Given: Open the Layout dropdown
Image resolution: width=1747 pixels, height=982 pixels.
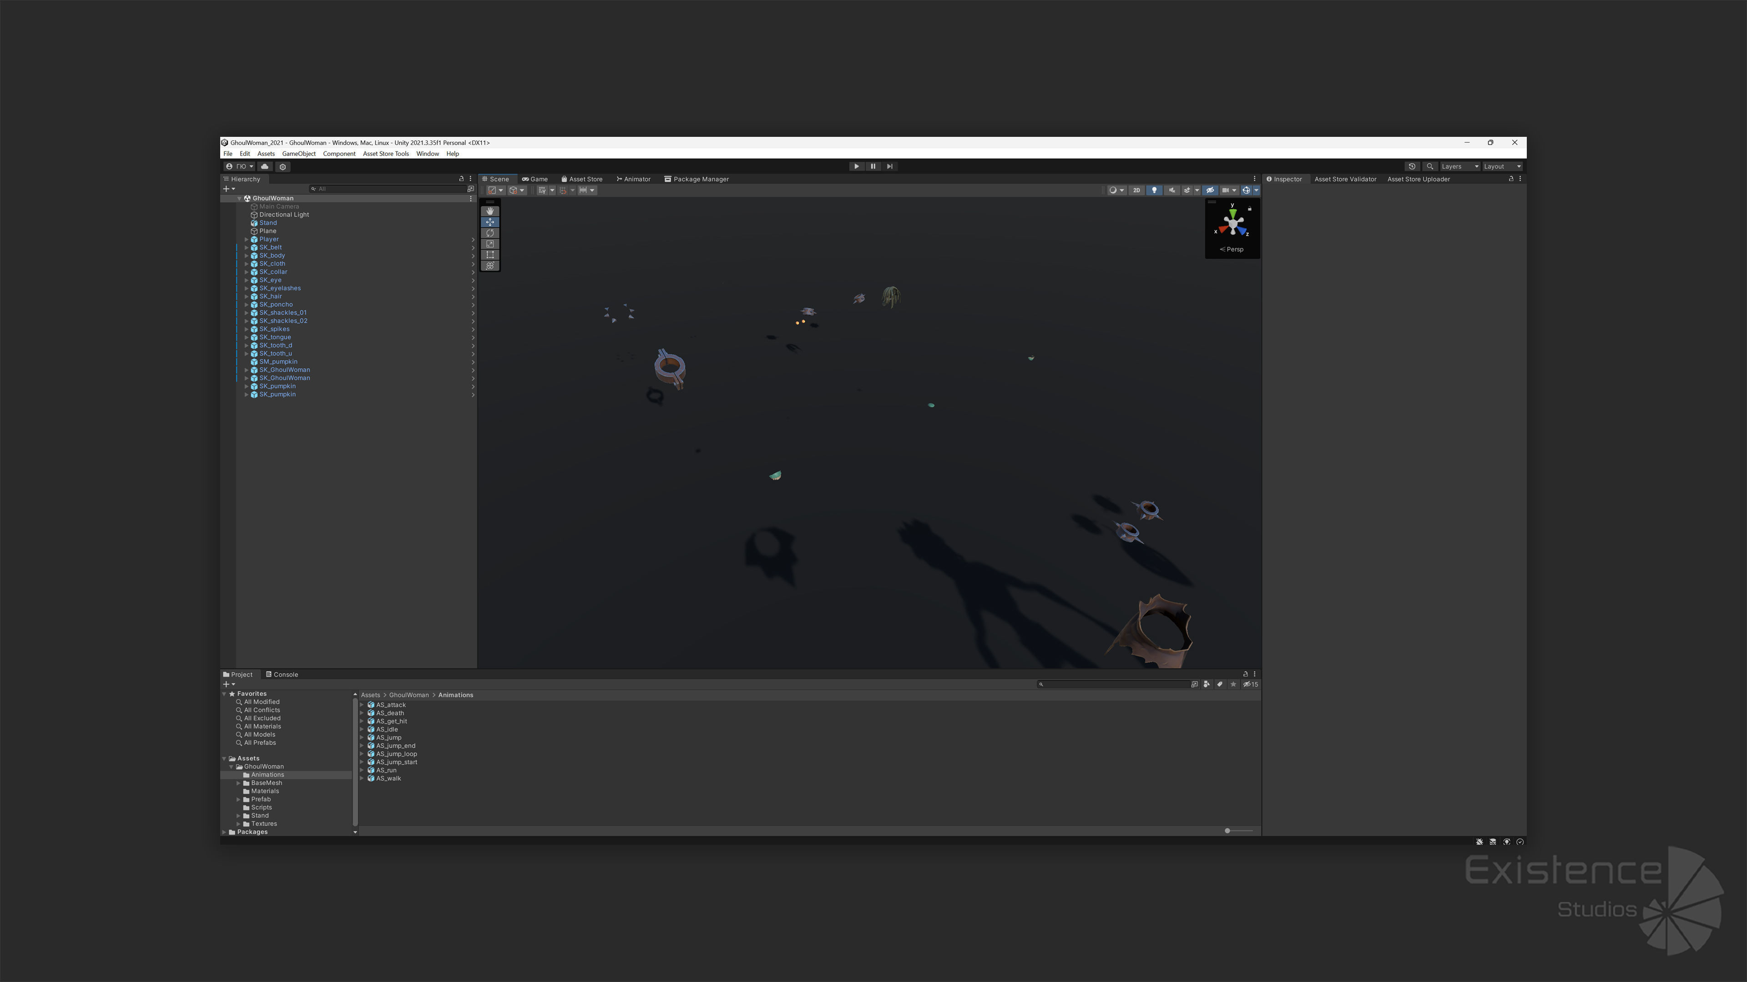Looking at the screenshot, I should pos(1501,167).
